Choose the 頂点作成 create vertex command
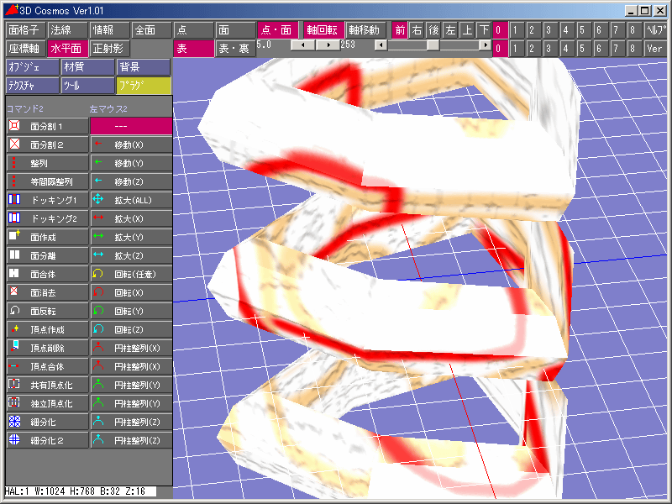The width and height of the screenshot is (672, 504). coord(48,329)
